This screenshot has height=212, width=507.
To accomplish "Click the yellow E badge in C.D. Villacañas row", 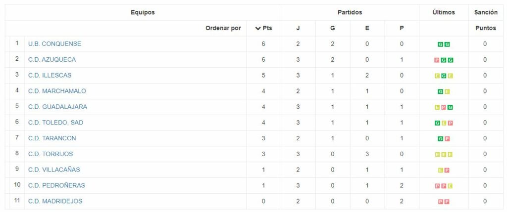I will click(440, 170).
